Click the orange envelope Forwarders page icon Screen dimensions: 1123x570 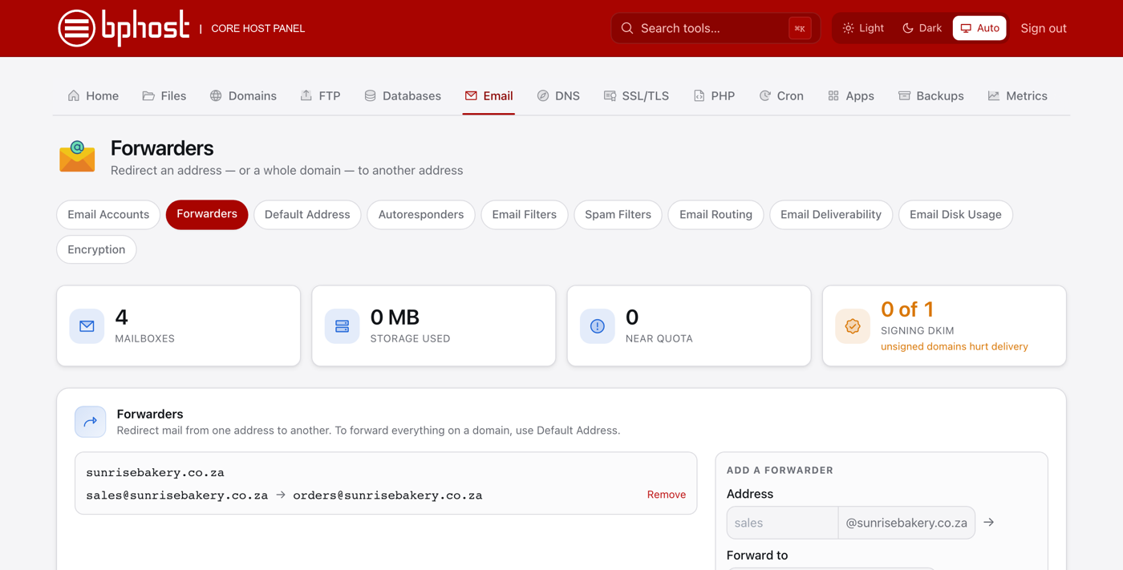coord(77,156)
